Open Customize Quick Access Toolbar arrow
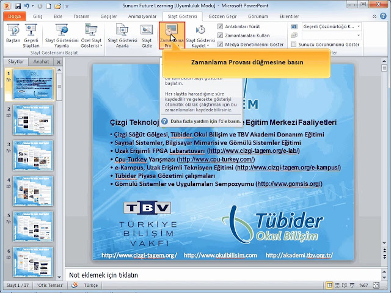This screenshot has width=391, height=293. tap(67, 6)
